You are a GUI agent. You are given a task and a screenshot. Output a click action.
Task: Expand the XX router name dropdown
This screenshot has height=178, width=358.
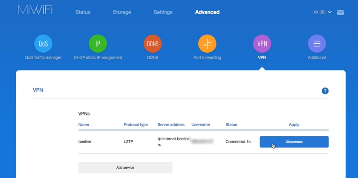tap(322, 12)
